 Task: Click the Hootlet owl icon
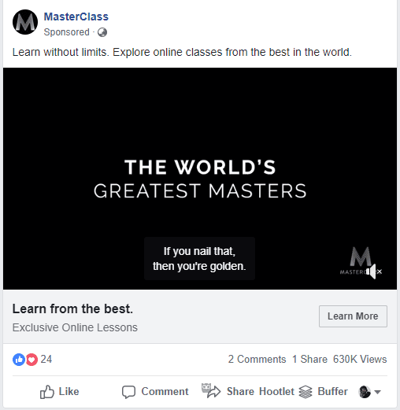click(x=206, y=387)
